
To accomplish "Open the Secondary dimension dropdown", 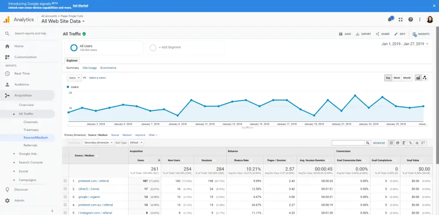I will (x=99, y=142).
